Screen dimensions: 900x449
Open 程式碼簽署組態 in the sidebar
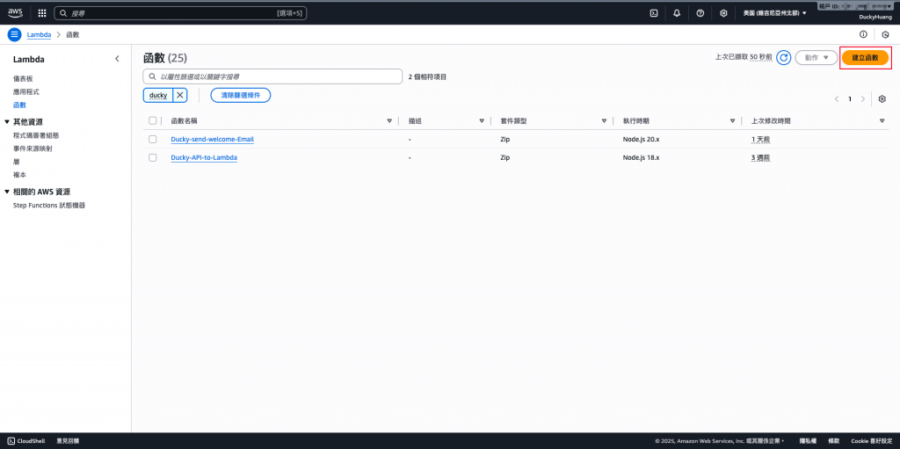[x=35, y=135]
